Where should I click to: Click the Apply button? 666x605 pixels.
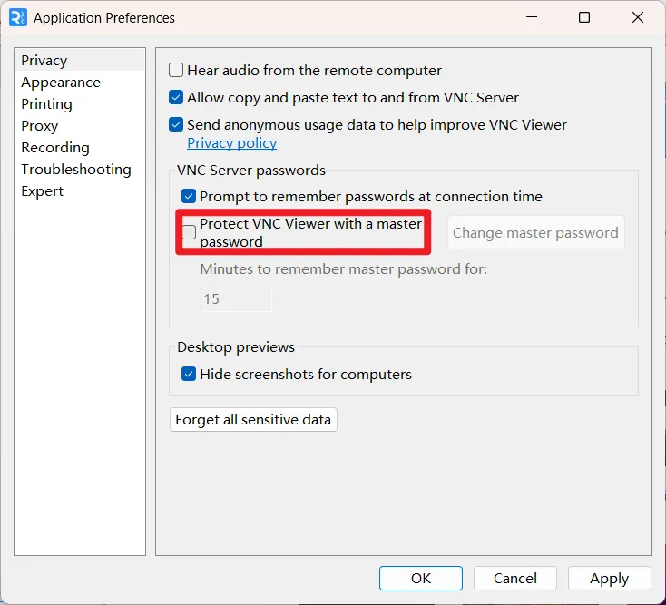609,578
